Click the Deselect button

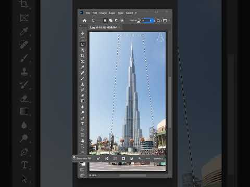coord(158,158)
